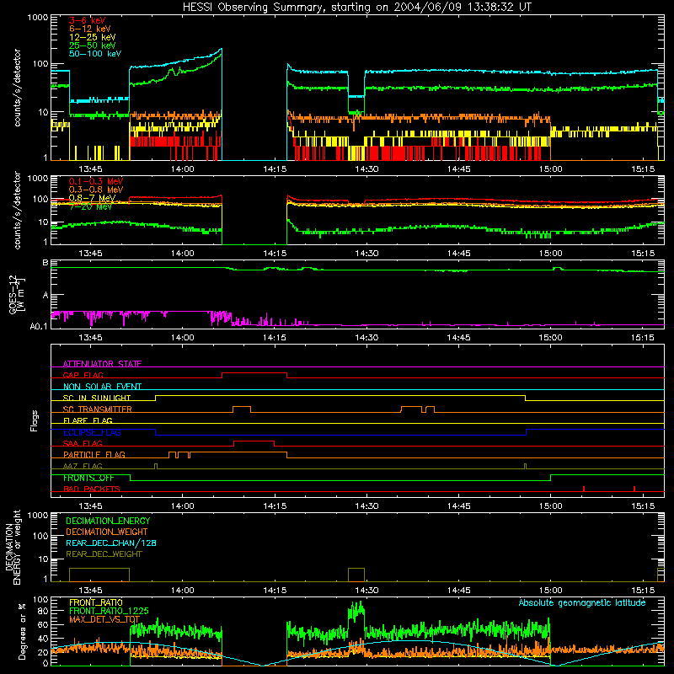Click the PARTICLE_FLAG label
Screen dimensions: 674x674
(x=94, y=454)
